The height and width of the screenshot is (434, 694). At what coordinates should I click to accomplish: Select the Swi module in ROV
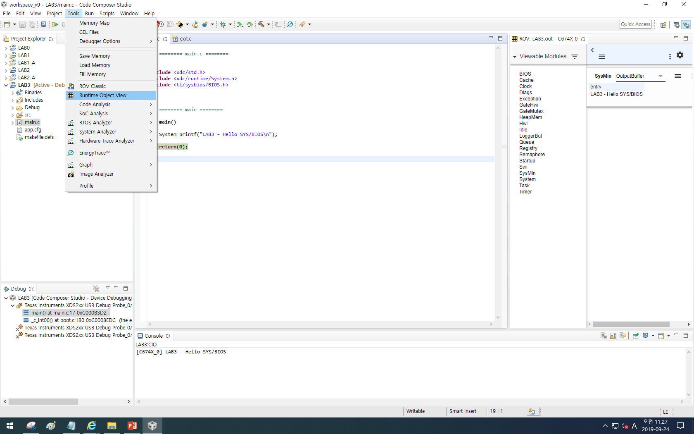click(523, 167)
